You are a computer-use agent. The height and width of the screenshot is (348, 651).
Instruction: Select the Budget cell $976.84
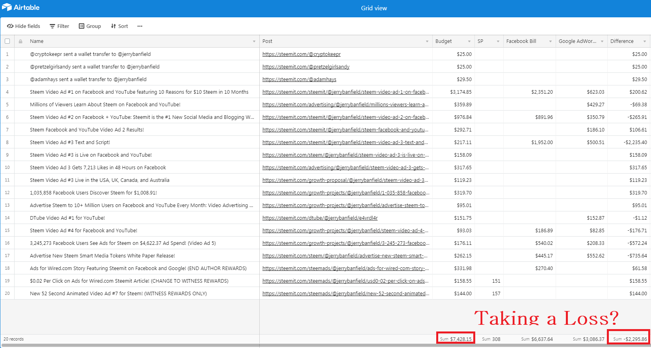454,117
